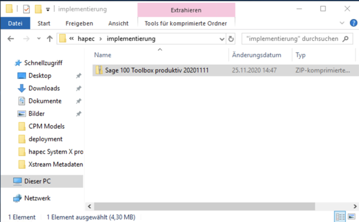Click the New Folder quick access icon

38,9
